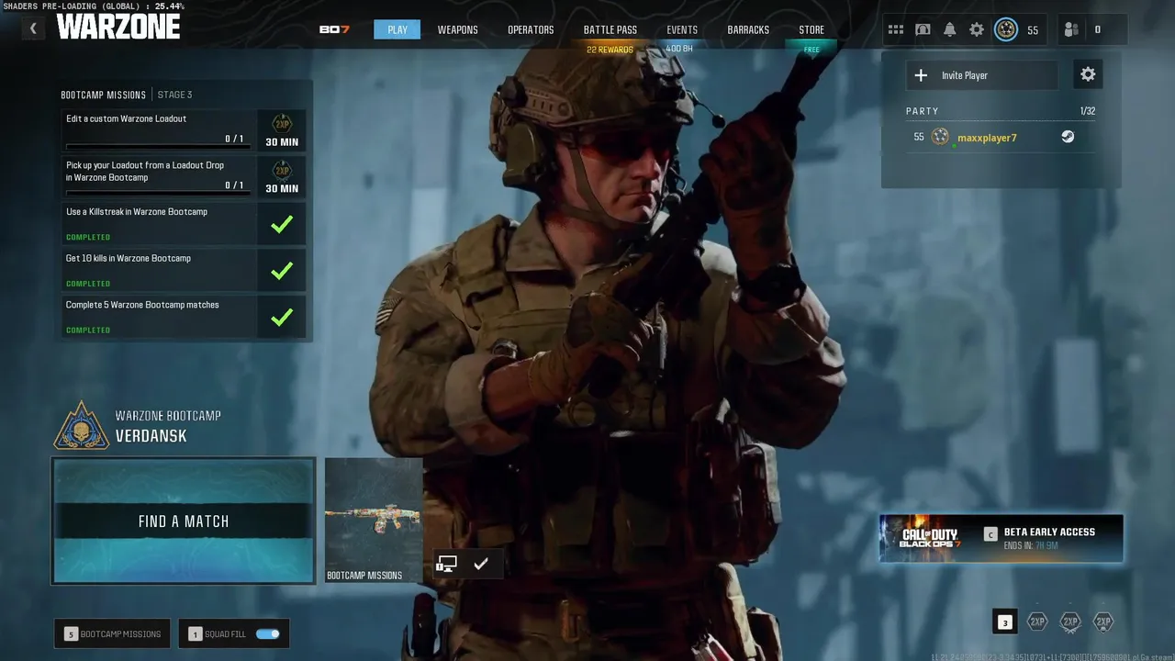Toggle Squad Fill switch

(x=268, y=633)
